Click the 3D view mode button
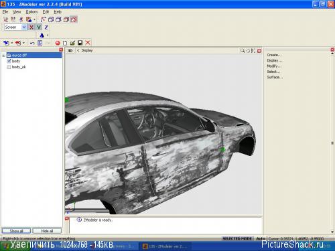The width and height of the screenshot is (335, 251). pyautogui.click(x=70, y=51)
